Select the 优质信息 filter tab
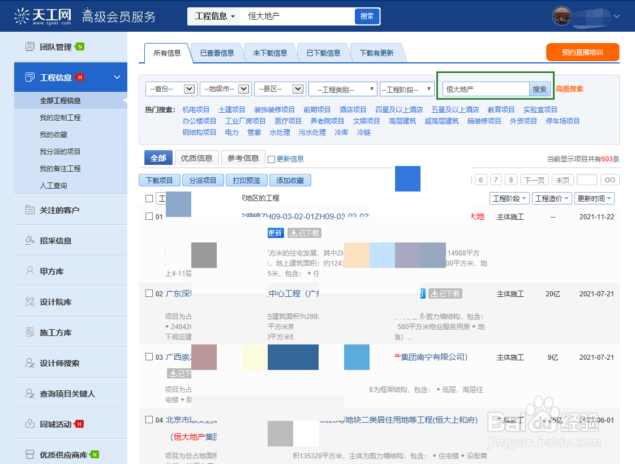The image size is (635, 464). click(x=197, y=158)
